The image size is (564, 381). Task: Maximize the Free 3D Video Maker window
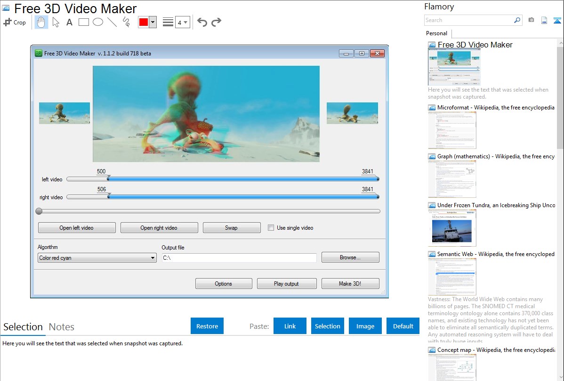362,54
